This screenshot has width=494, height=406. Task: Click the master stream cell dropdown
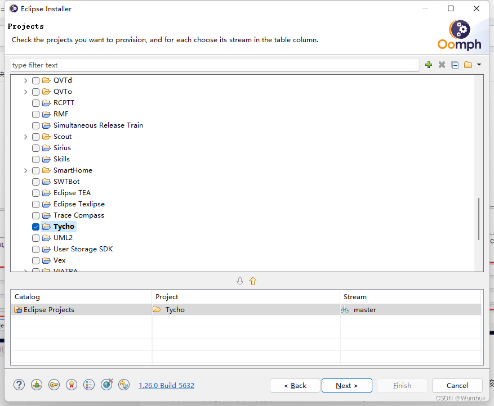click(411, 310)
